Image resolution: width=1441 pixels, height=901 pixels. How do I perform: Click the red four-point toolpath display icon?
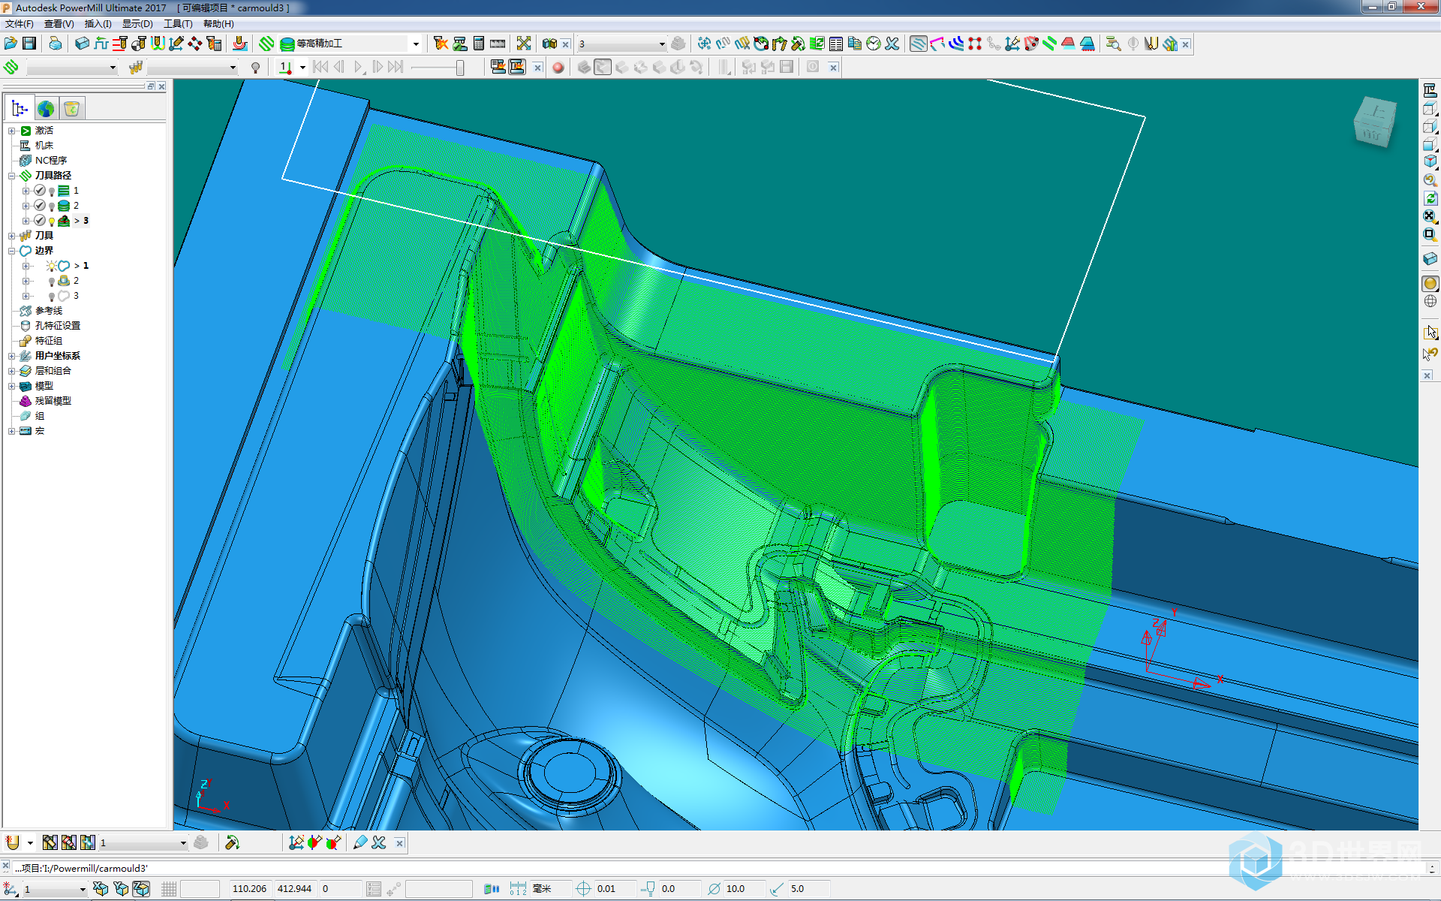tap(975, 44)
